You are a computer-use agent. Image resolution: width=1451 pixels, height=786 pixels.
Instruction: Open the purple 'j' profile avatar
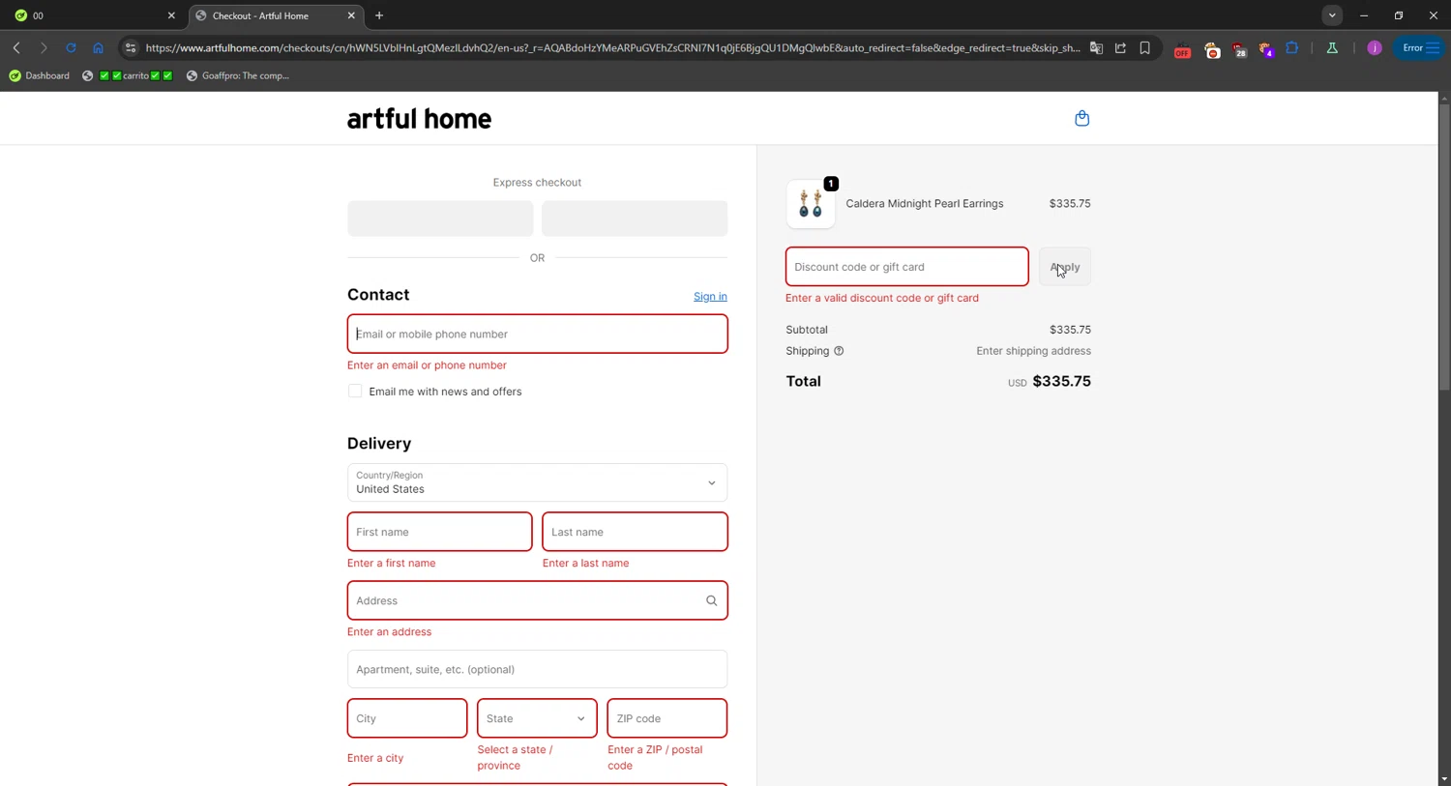point(1375,47)
